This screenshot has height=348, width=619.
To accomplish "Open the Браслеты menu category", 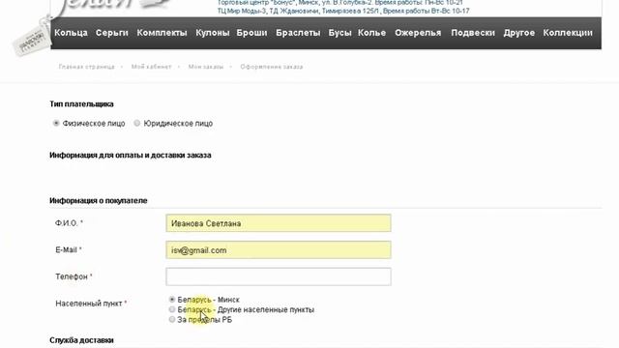I will pos(298,33).
